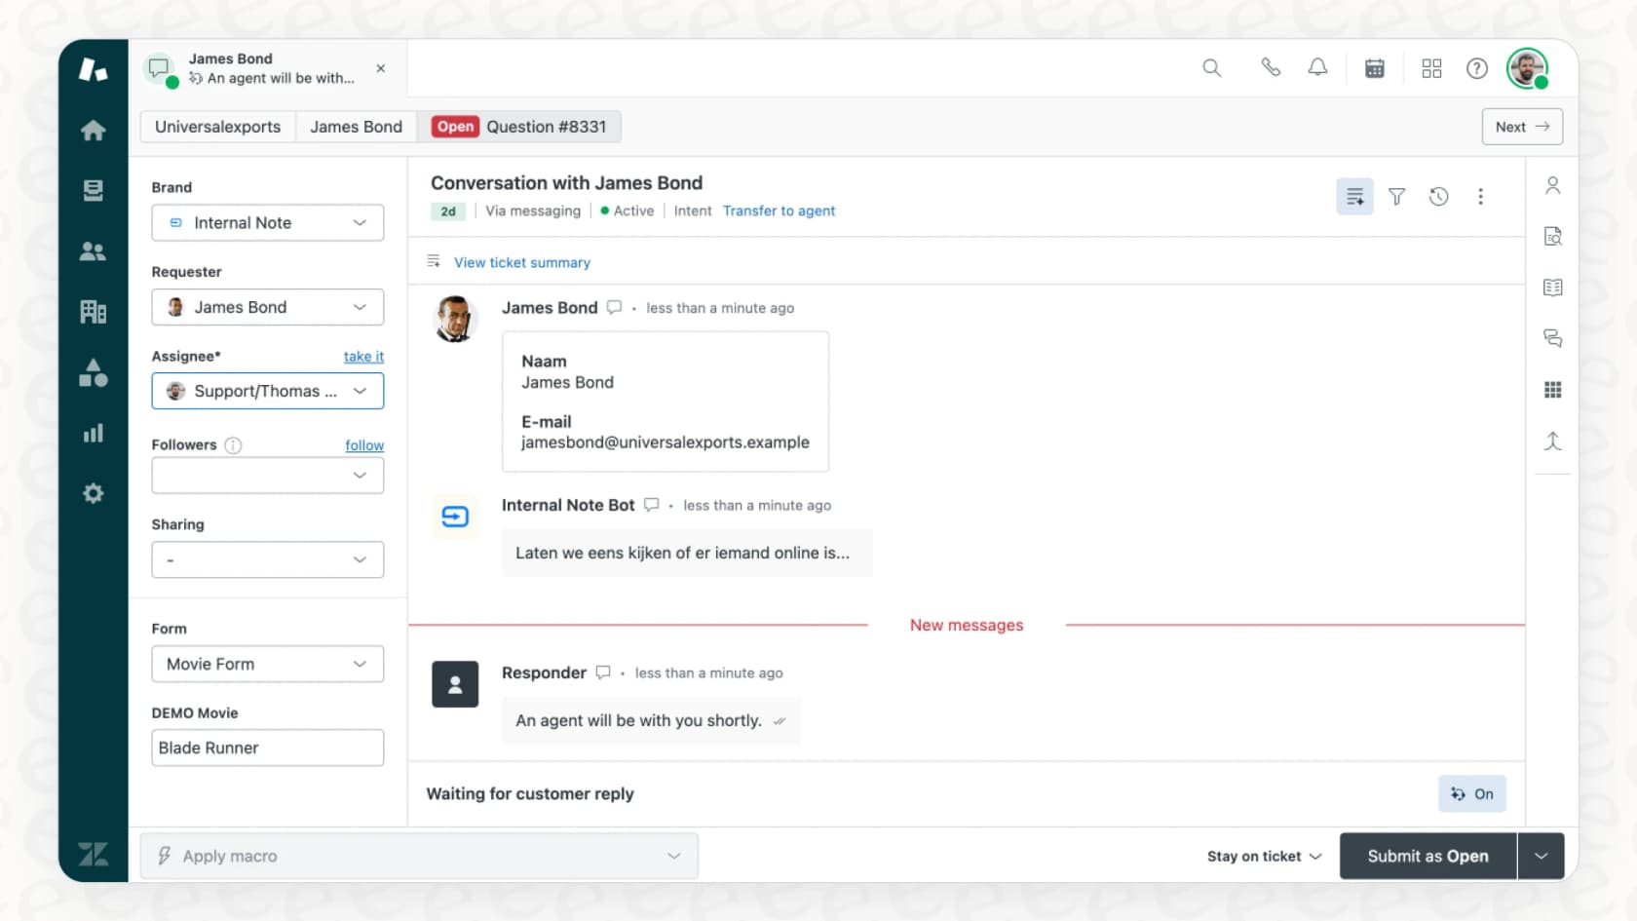
Task: Show ticket events history icon
Action: click(1438, 197)
